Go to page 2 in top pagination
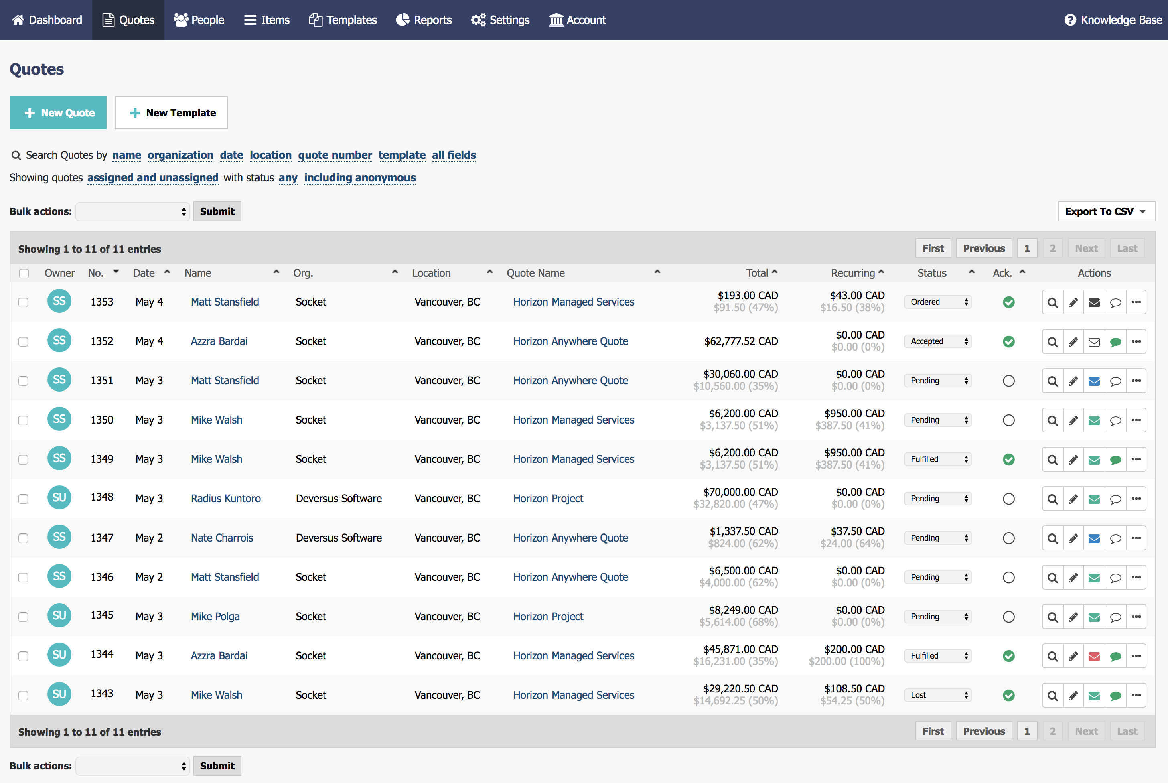1168x783 pixels. [x=1052, y=249]
